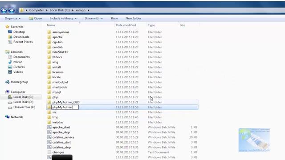This screenshot has height=160, width=285.
Task: Sort by the Date modified column header
Action: (126, 25)
